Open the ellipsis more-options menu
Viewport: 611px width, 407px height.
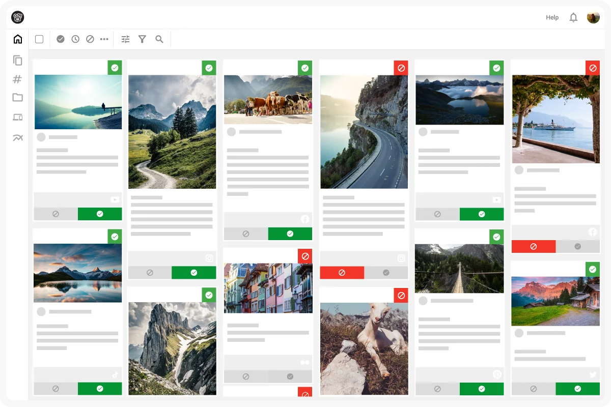[104, 39]
